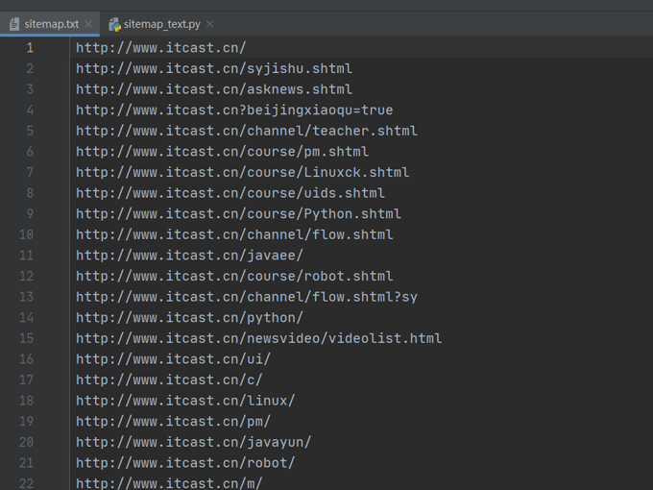Click the javayun/ URL line

[194, 443]
